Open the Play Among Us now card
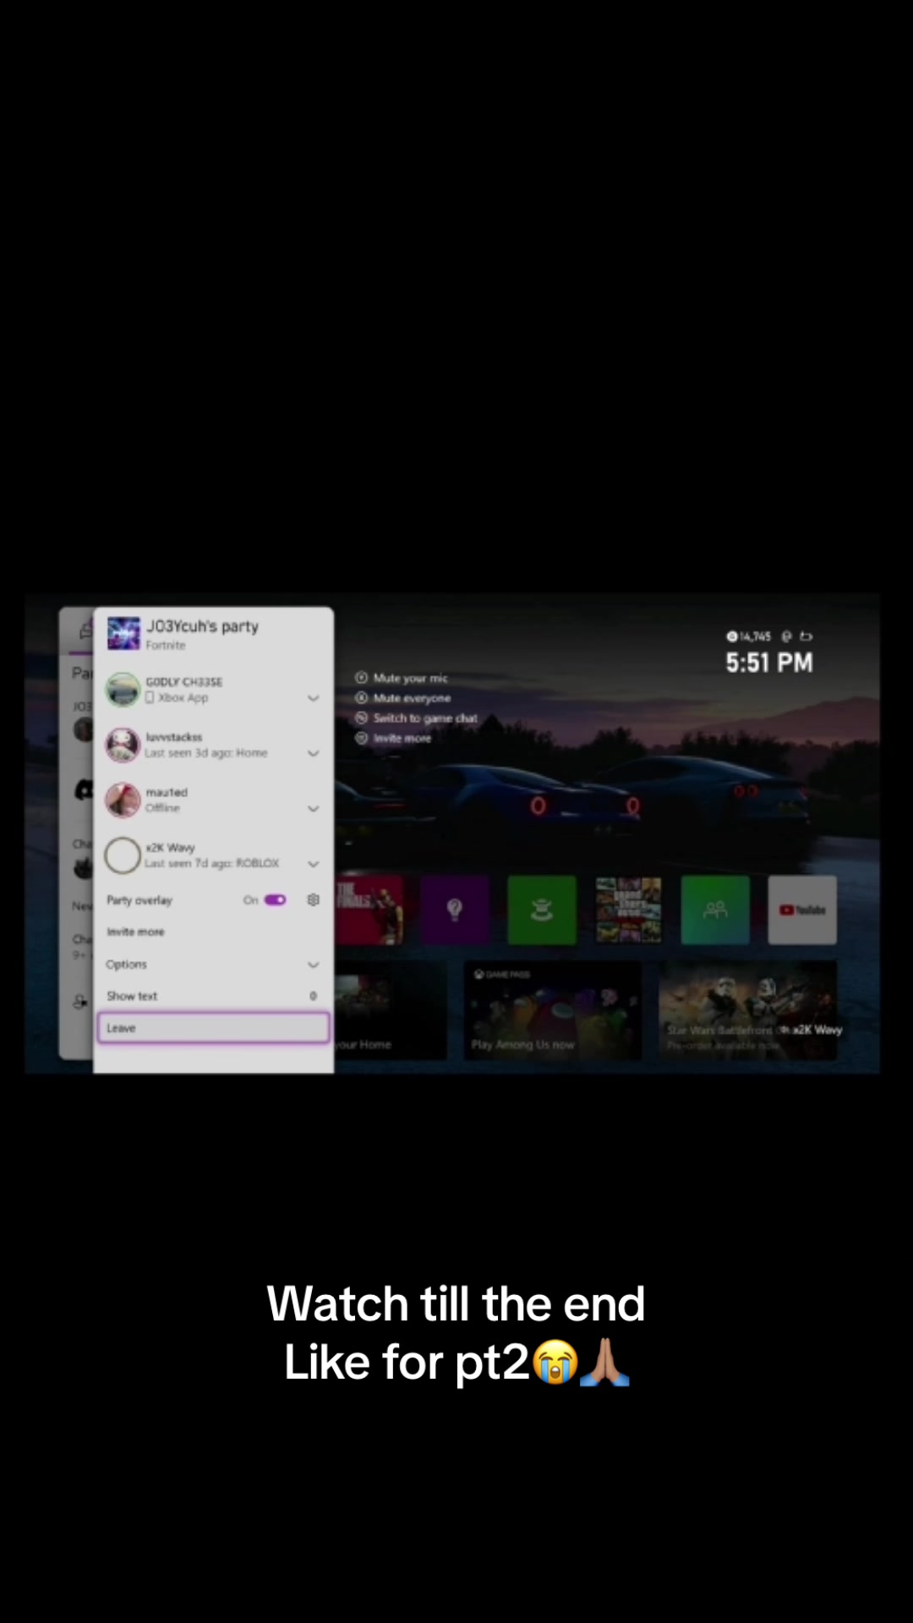913x1623 pixels. (552, 1010)
